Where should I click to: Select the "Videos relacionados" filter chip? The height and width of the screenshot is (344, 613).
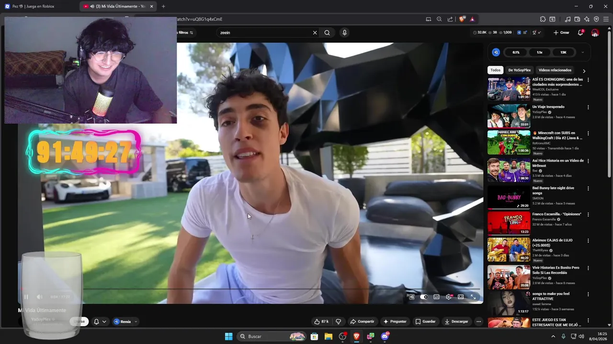(x=555, y=70)
